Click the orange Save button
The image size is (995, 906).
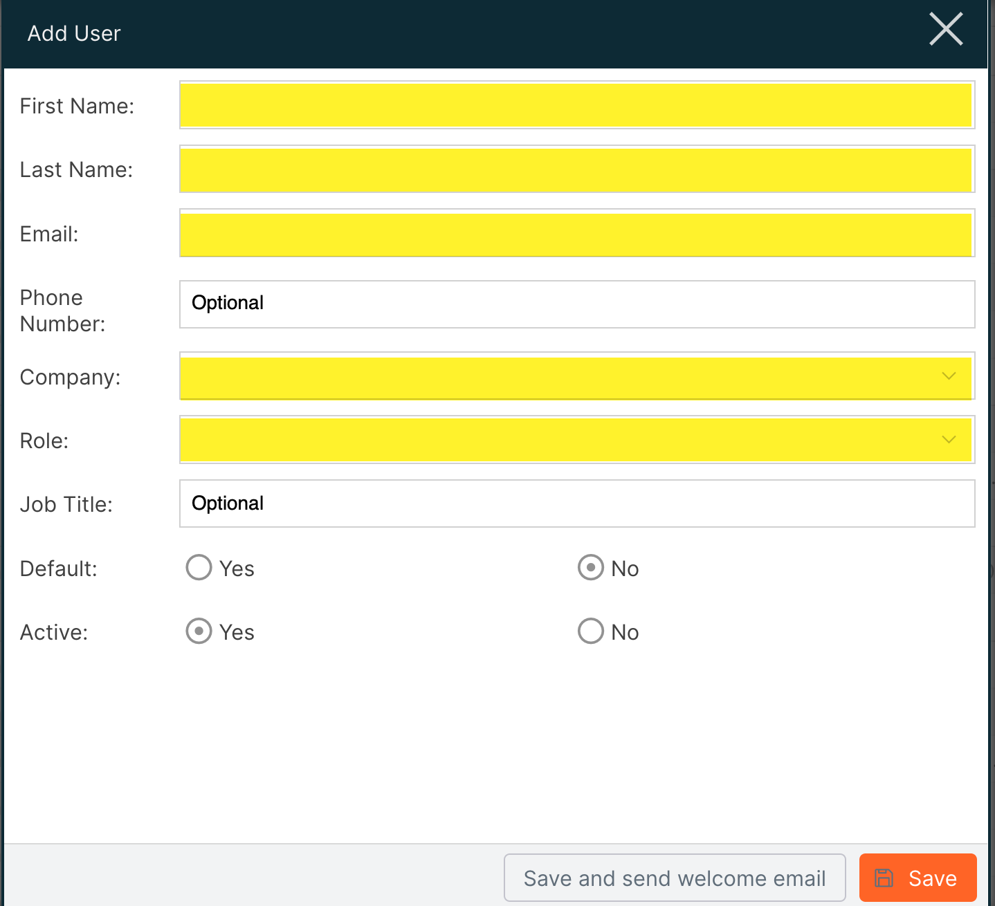(918, 878)
